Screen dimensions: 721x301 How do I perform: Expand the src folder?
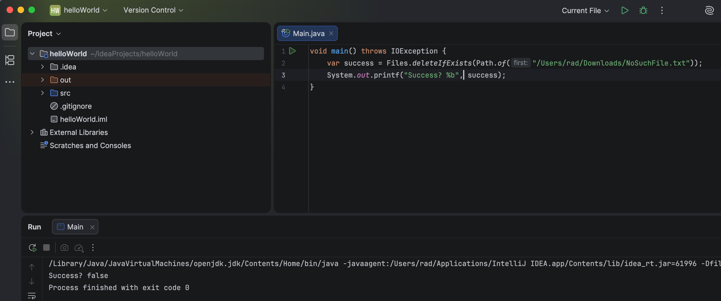(43, 93)
